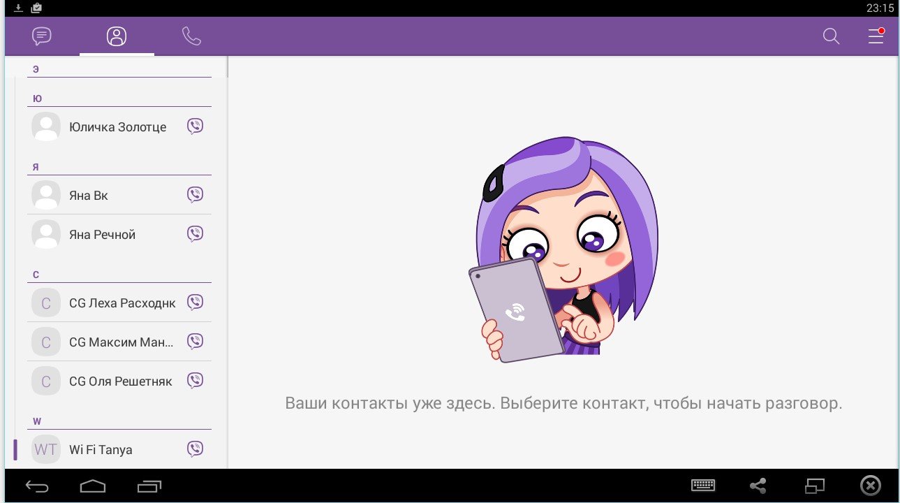Select the Contacts tab icon
900x503 pixels.
(x=117, y=36)
